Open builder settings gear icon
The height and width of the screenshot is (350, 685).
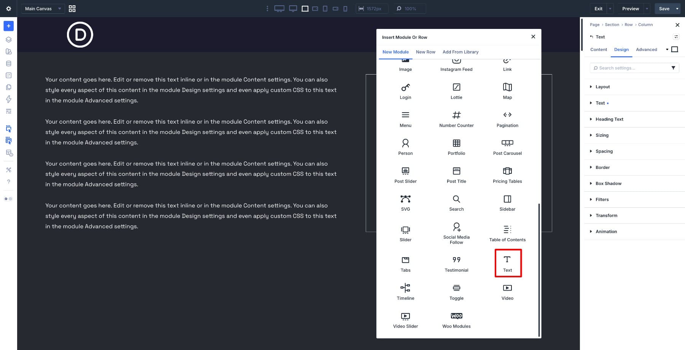(8, 8)
